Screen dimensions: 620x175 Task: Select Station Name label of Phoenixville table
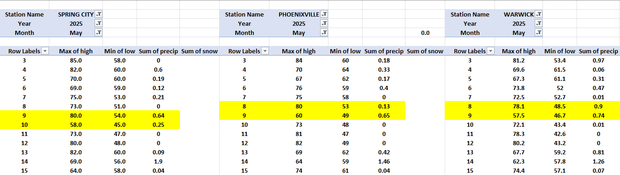pyautogui.click(x=244, y=14)
